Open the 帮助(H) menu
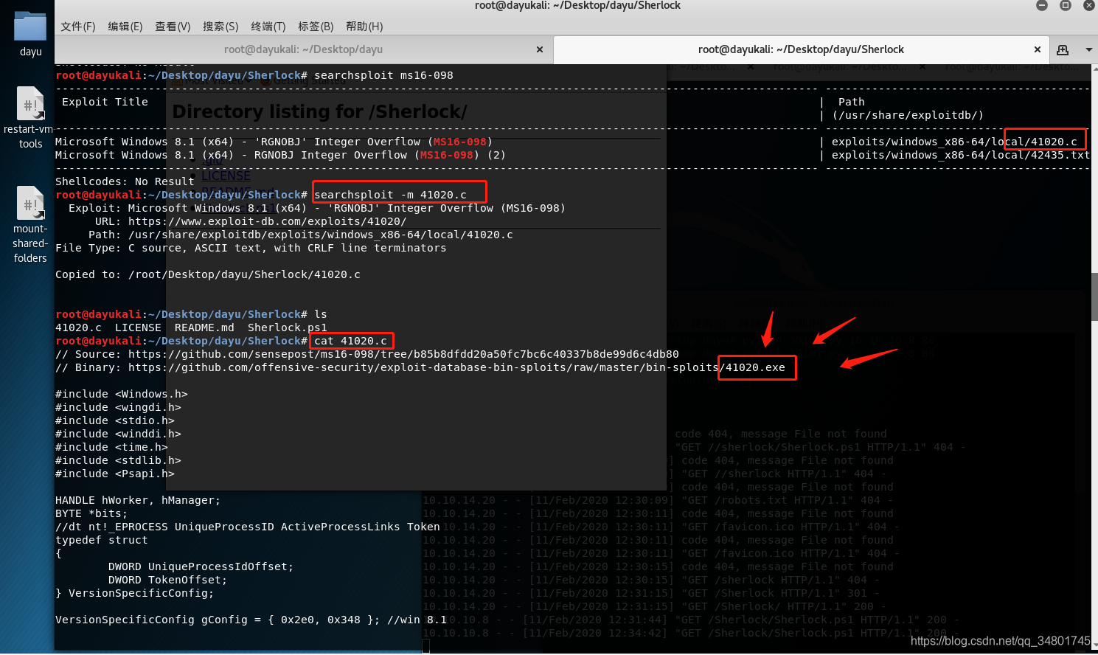Viewport: 1098px width, 655px height. 364,27
